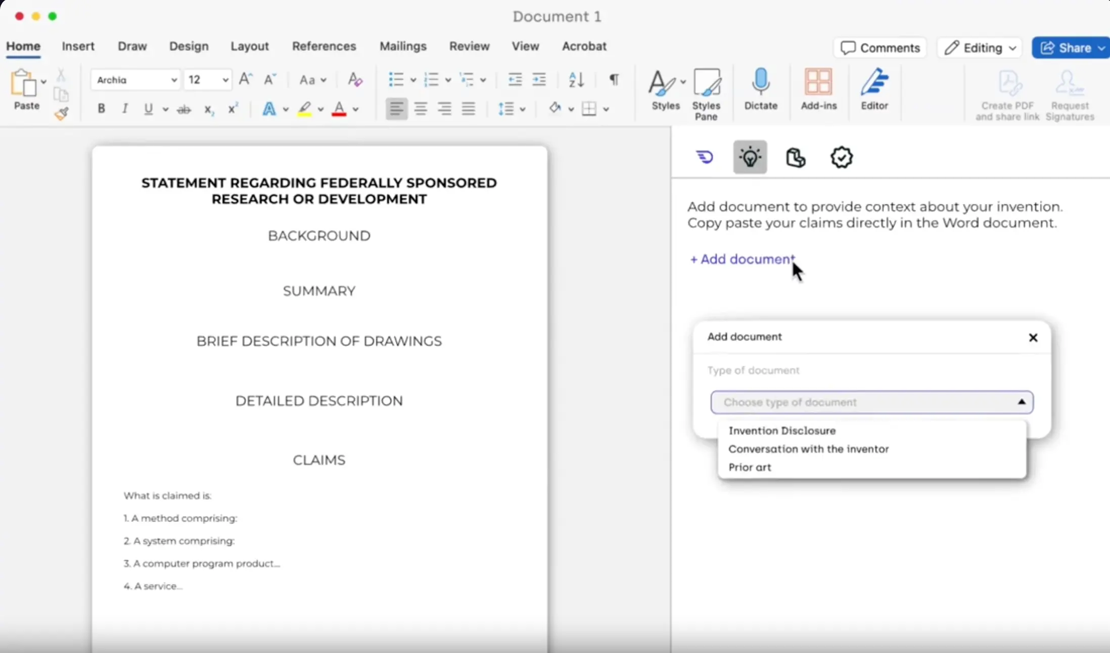Image resolution: width=1110 pixels, height=653 pixels.
Task: Close the Add document dialog
Action: click(1033, 338)
